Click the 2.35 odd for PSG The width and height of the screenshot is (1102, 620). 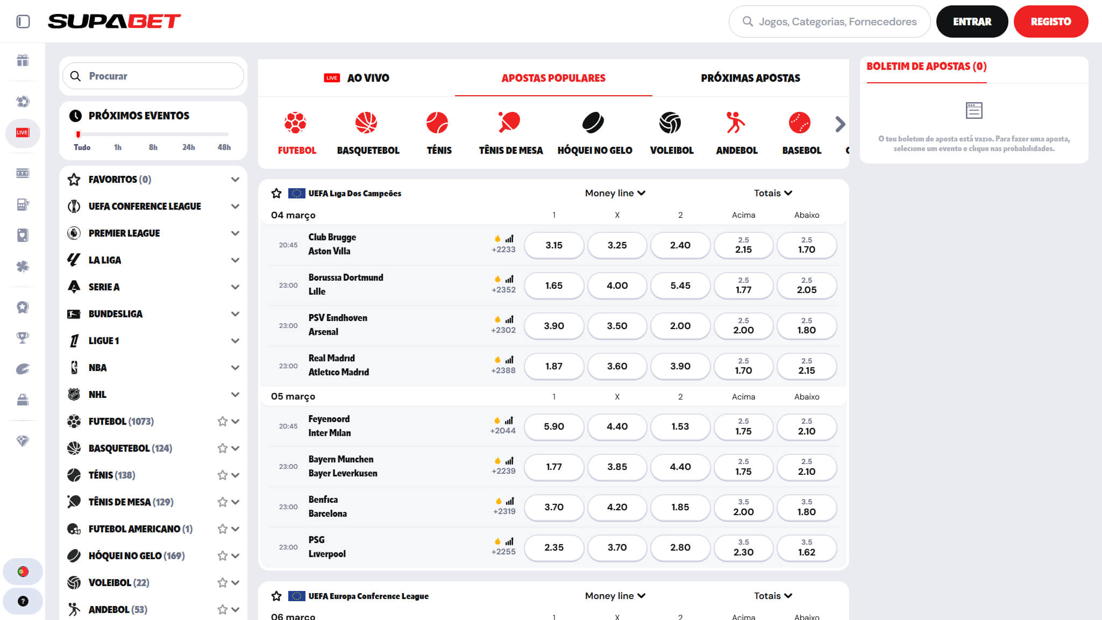554,547
